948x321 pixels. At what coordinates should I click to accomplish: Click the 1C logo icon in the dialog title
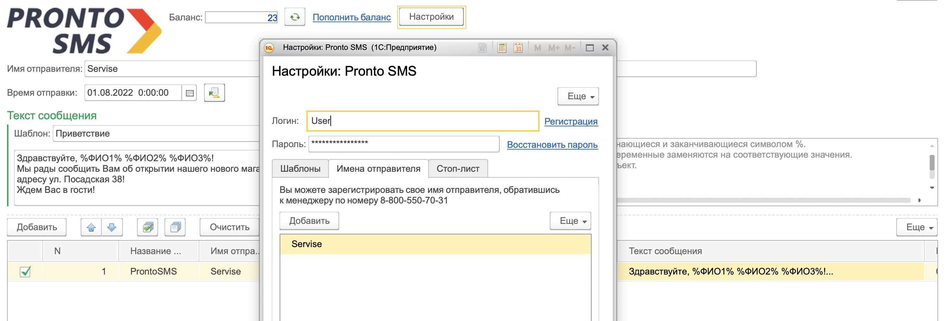point(269,48)
